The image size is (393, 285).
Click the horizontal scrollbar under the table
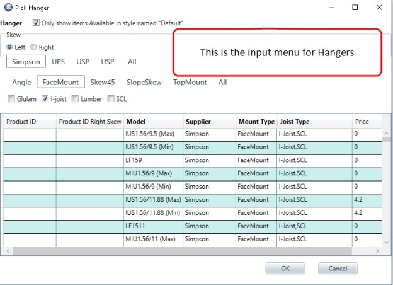click(x=189, y=251)
